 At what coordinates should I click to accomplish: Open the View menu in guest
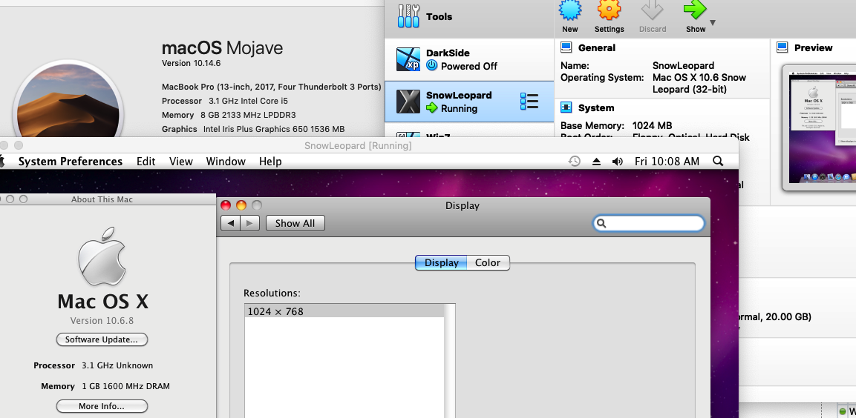click(180, 162)
